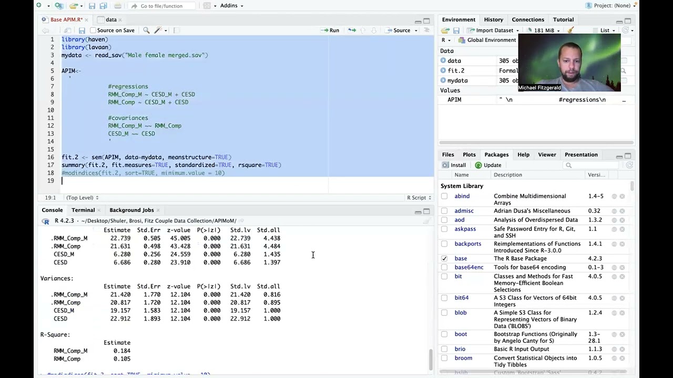Check the base64enc package checkbox
This screenshot has height=378, width=673.
pyautogui.click(x=444, y=268)
